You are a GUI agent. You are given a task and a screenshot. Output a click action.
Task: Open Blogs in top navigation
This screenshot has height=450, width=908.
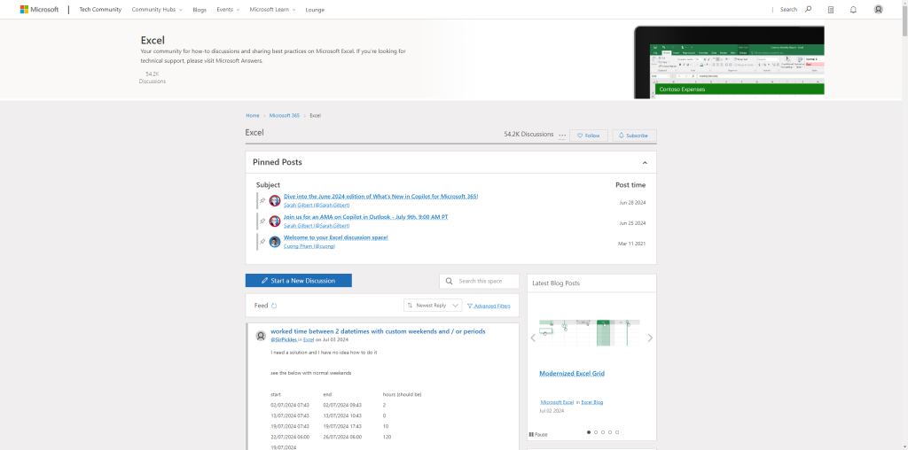(200, 10)
